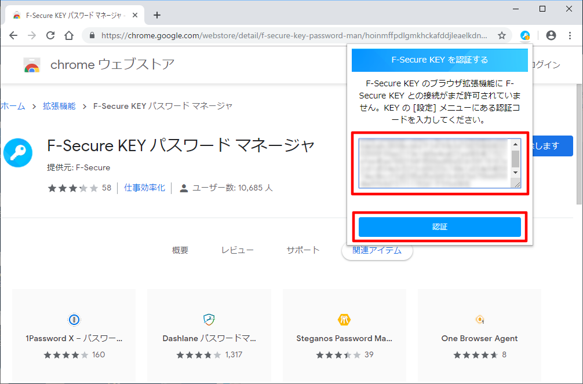Go back using the back arrow
Image resolution: width=583 pixels, height=384 pixels.
click(x=13, y=35)
